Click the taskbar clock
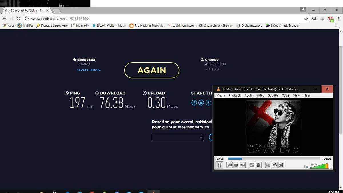 point(334,192)
